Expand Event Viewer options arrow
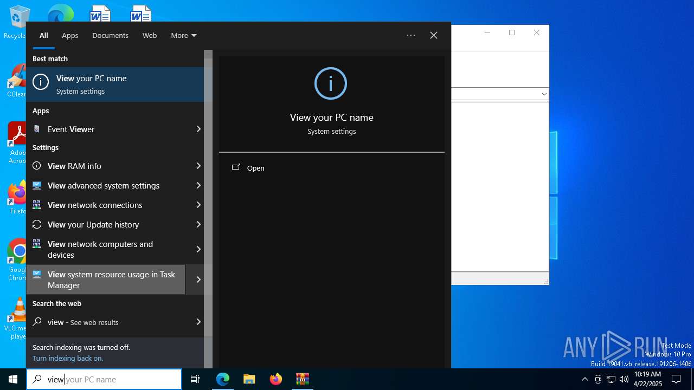This screenshot has height=390, width=694. 198,129
